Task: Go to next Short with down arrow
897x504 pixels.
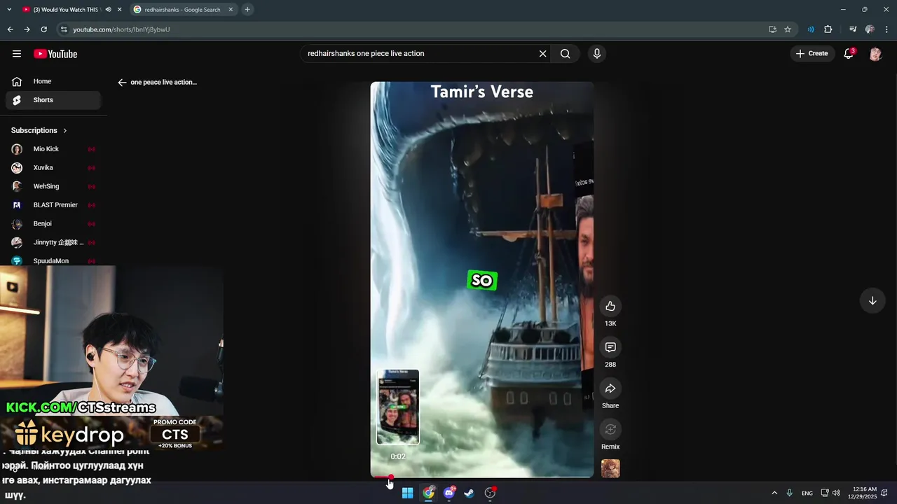Action: click(872, 301)
